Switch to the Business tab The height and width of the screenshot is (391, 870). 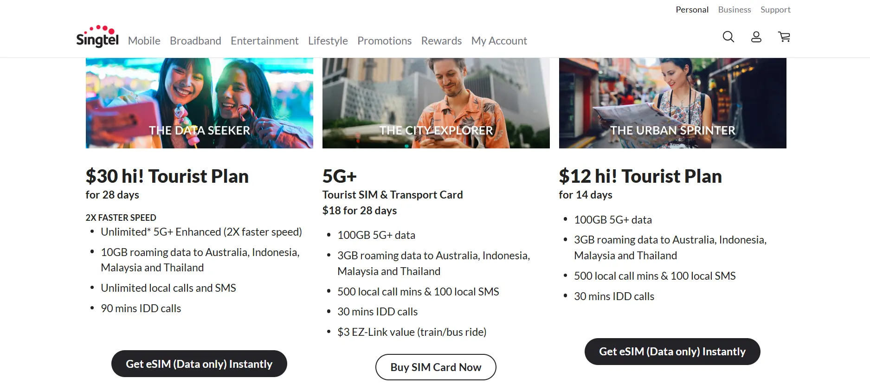click(x=734, y=9)
